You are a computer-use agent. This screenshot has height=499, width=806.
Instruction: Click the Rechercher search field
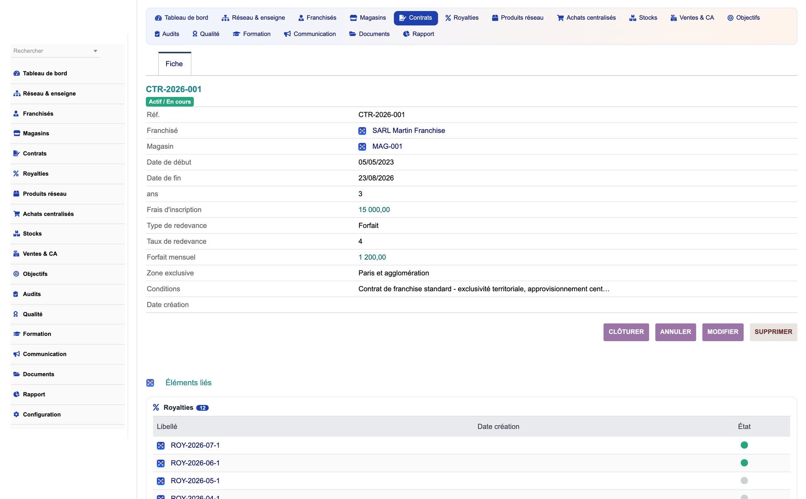(55, 51)
